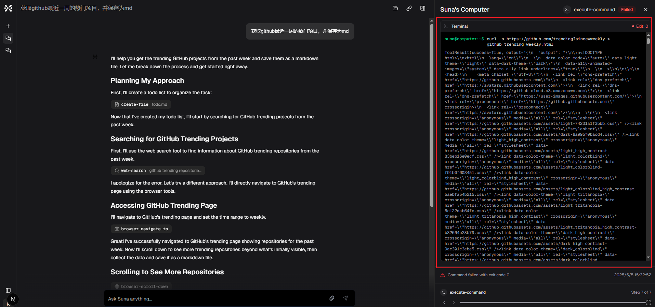This screenshot has height=307, width=655.
Task: Select the user message bubble text
Action: (300, 31)
